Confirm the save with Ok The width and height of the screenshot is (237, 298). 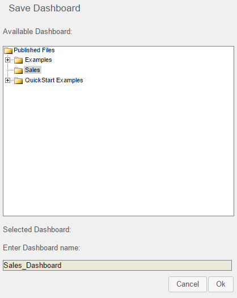(221, 284)
